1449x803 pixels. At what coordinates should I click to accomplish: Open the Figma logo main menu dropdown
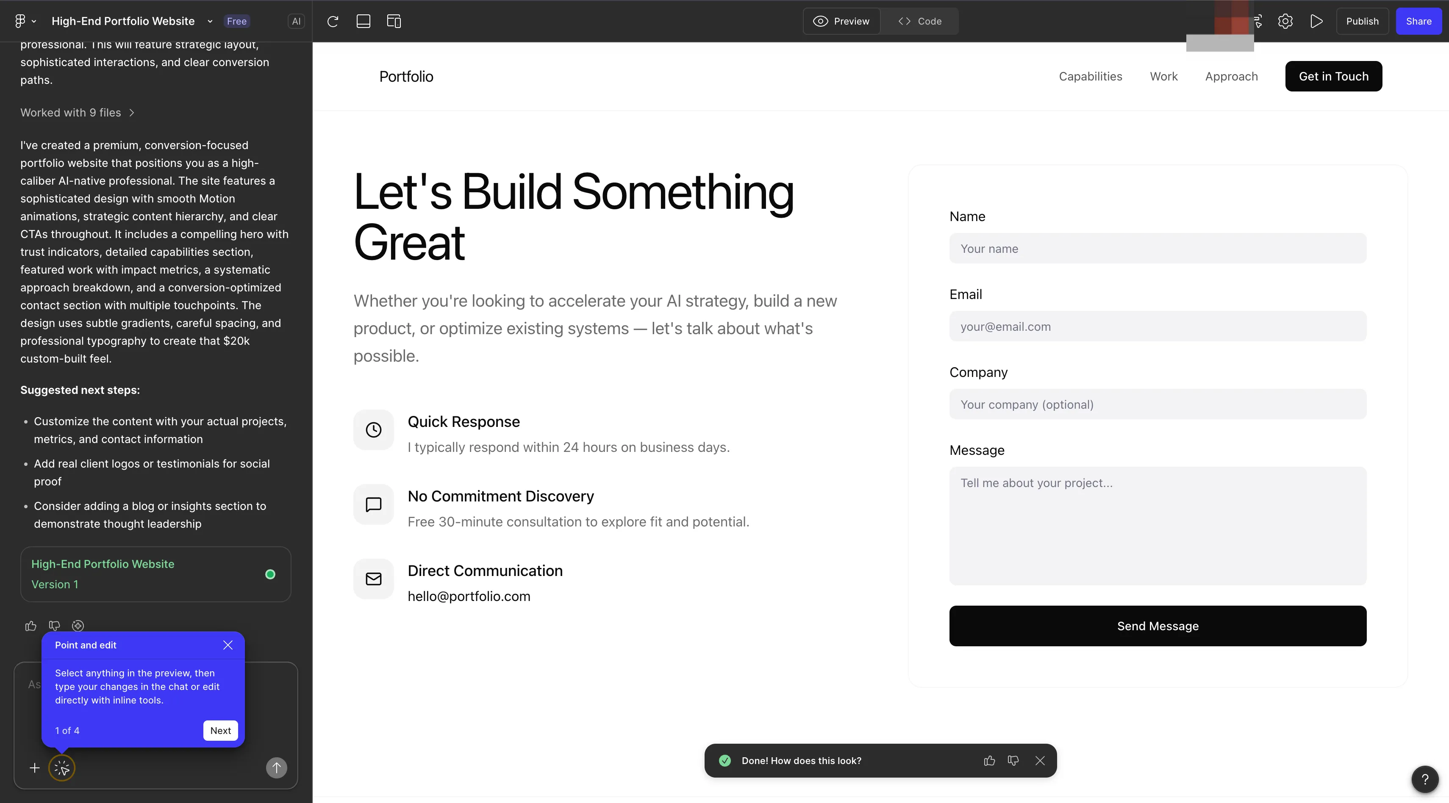25,21
